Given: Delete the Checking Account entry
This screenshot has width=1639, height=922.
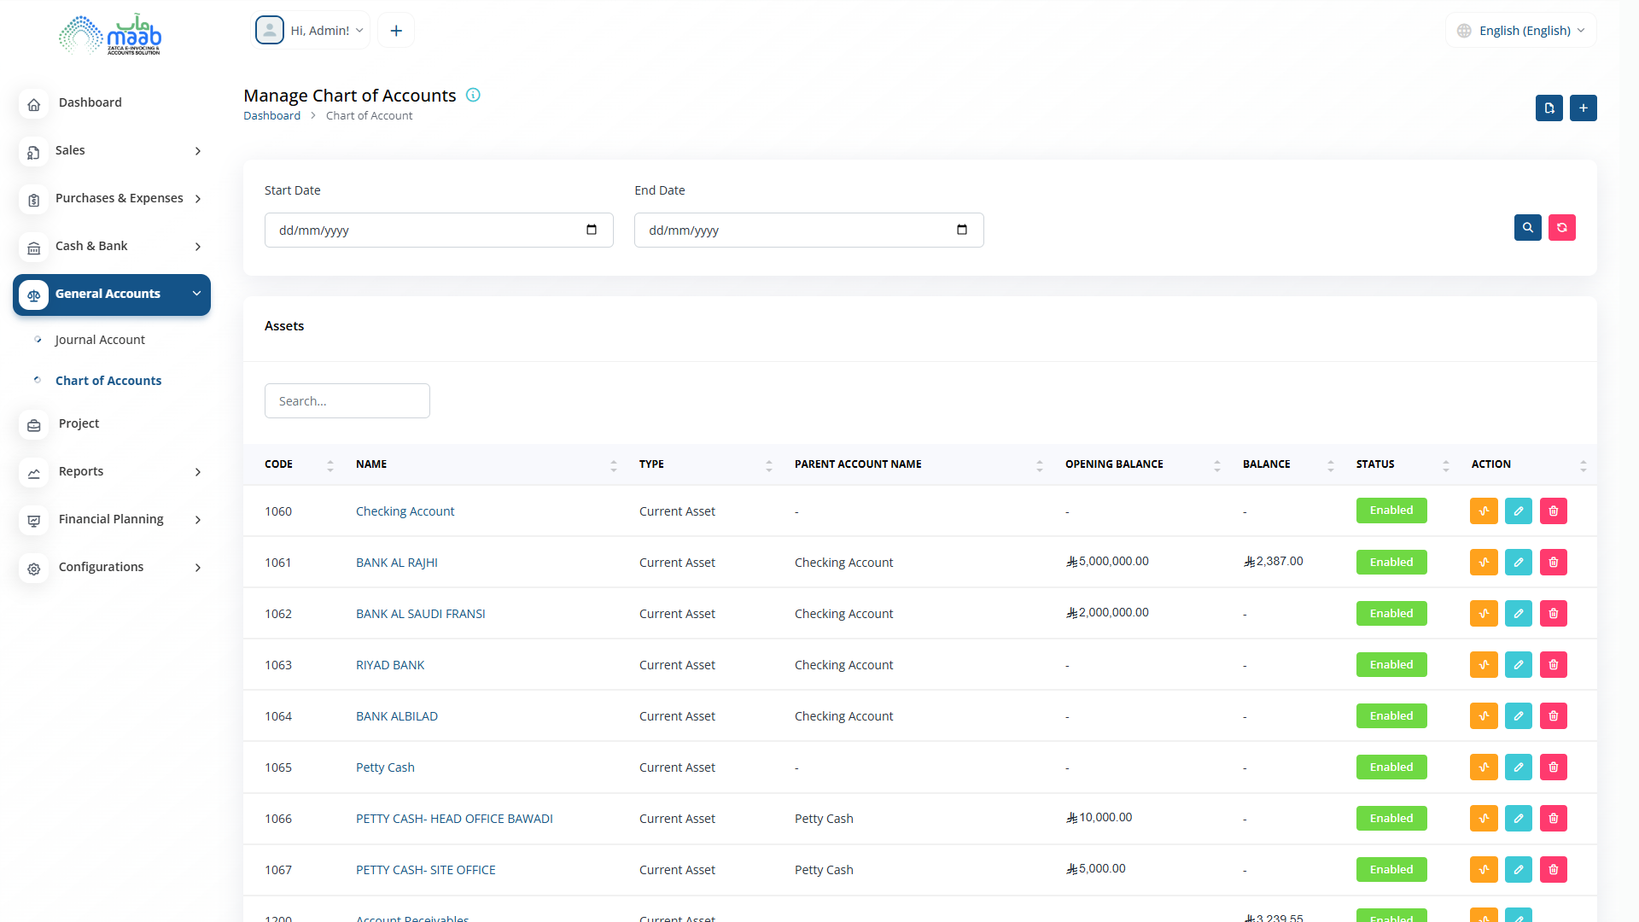Looking at the screenshot, I should pos(1554,511).
